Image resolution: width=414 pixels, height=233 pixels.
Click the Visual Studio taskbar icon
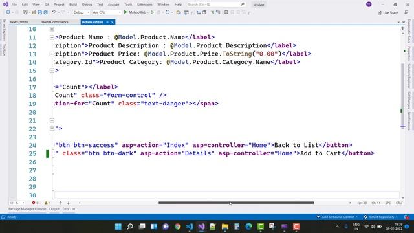[x=201, y=227]
